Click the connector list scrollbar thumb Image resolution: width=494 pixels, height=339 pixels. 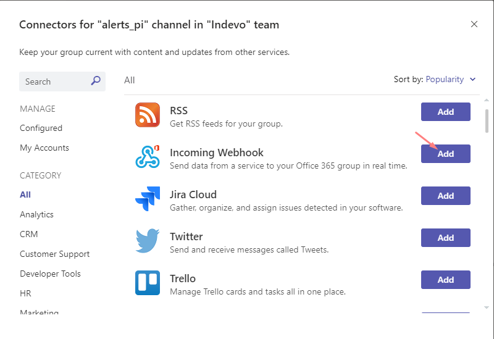coord(487,121)
